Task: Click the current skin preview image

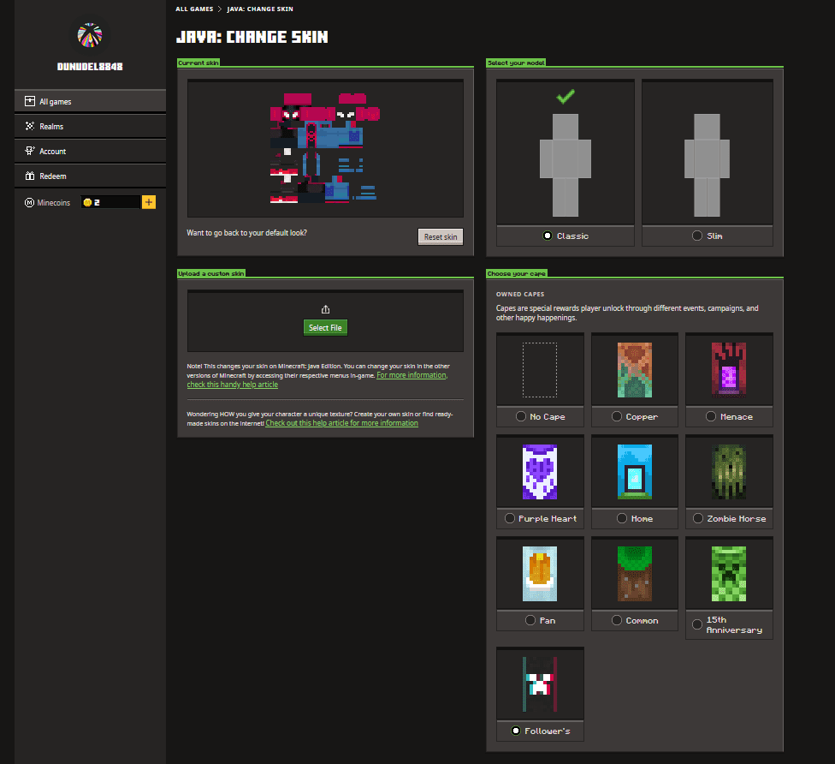Action: coord(325,147)
